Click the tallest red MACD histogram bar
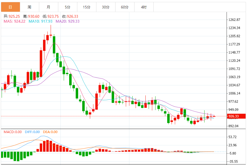This screenshot has height=165, width=247. click(x=47, y=146)
